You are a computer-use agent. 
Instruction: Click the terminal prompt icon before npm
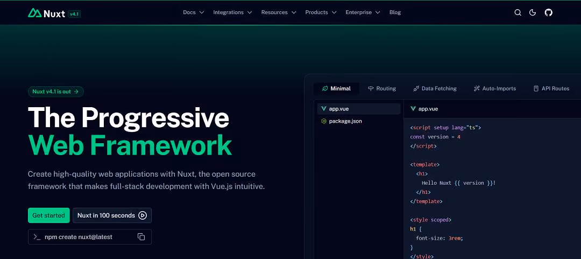pyautogui.click(x=37, y=237)
